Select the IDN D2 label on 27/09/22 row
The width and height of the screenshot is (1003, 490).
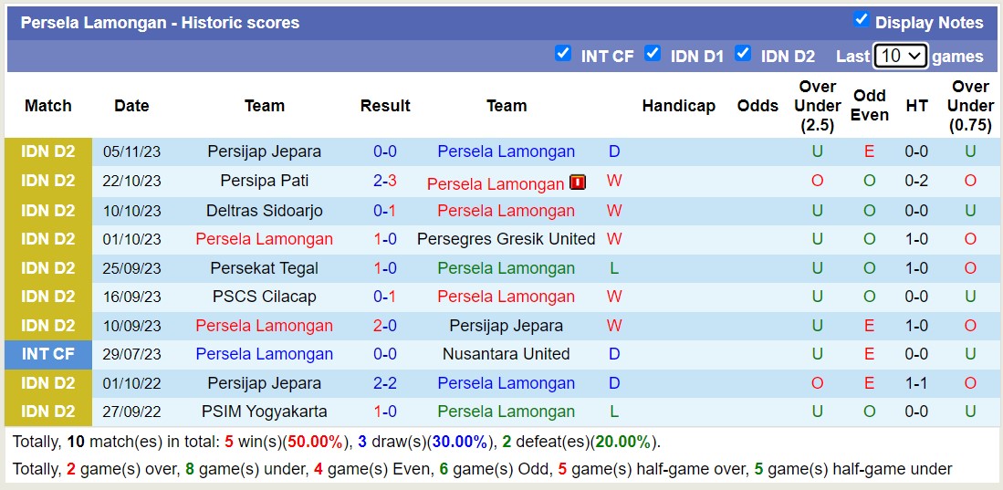coord(48,412)
